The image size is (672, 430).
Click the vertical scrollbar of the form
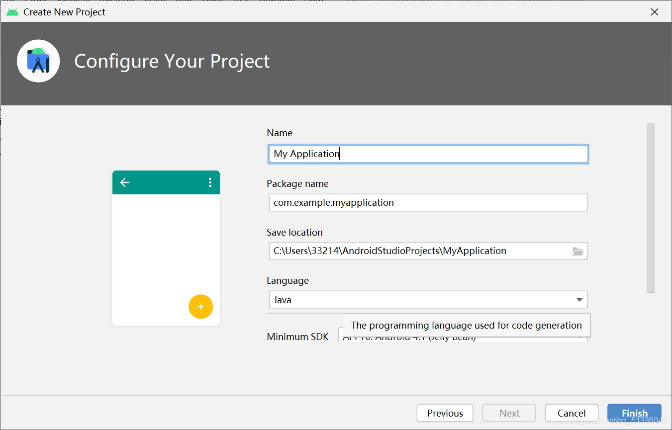651,208
